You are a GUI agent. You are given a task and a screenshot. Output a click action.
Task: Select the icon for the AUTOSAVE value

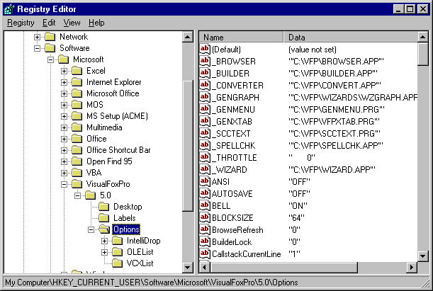(x=206, y=194)
